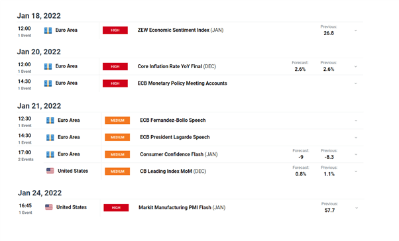399x241 pixels.
Task: Select the Jan 20, 2022 date heading
Action: [x=39, y=52]
